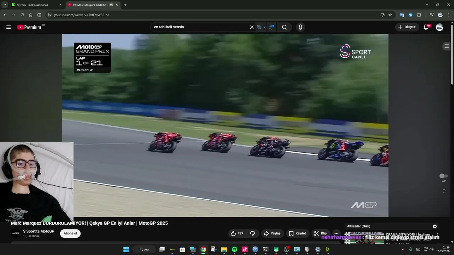454x255 pixels.
Task: Open the DRAMA BİTMİYOR suggested video
Action: pyautogui.click(x=408, y=237)
